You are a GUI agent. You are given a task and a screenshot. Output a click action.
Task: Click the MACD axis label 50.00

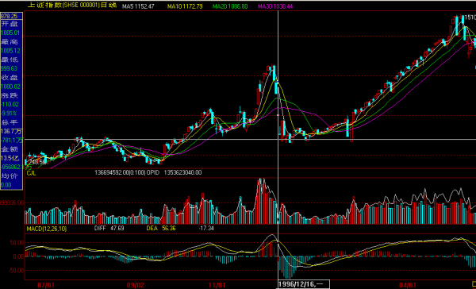click(x=17, y=243)
